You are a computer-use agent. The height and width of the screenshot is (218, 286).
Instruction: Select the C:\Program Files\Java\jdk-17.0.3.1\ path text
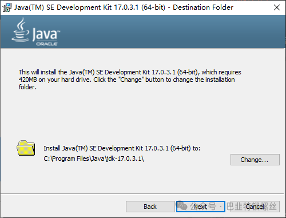coord(94,158)
